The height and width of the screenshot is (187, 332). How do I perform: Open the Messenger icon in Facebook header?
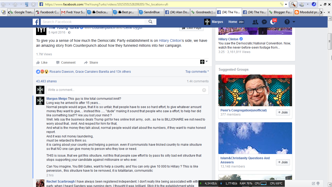coord(264,22)
